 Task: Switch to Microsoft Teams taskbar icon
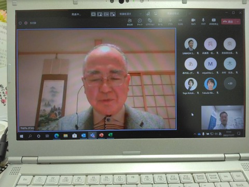[92, 135]
